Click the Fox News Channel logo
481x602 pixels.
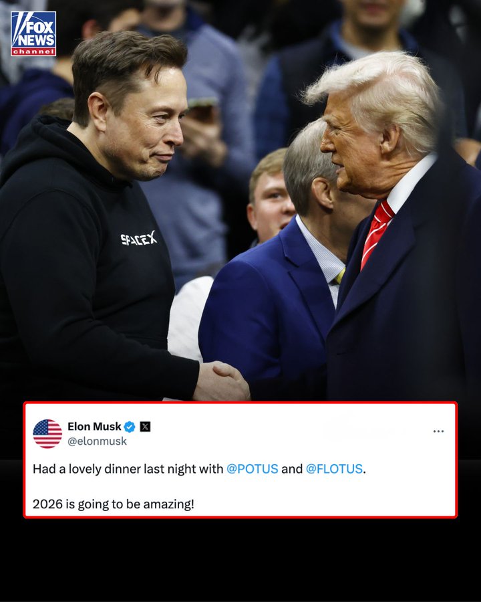[x=33, y=34]
